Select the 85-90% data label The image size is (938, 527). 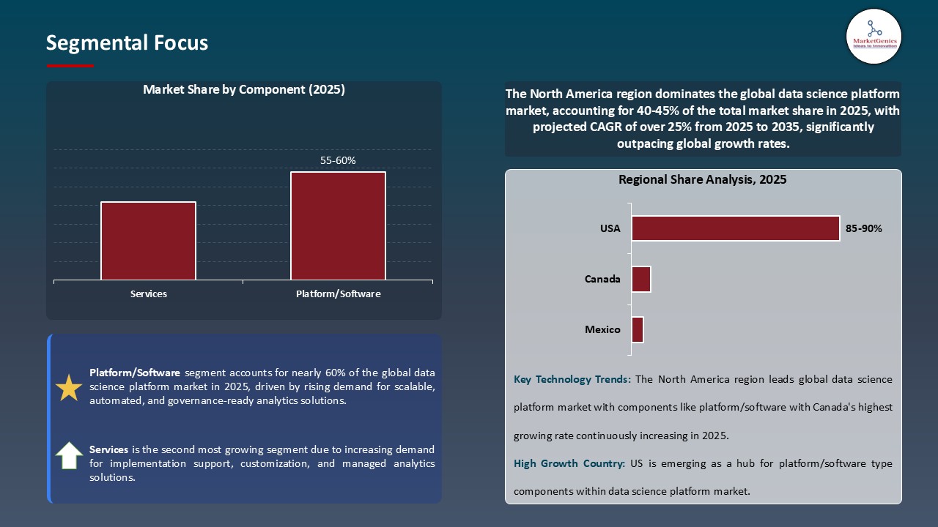coord(864,228)
